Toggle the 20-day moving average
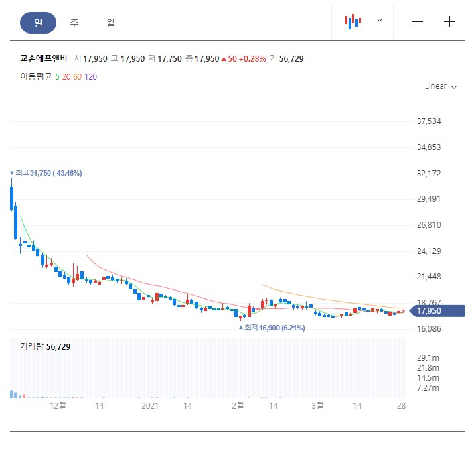The width and height of the screenshot is (476, 451). 66,77
